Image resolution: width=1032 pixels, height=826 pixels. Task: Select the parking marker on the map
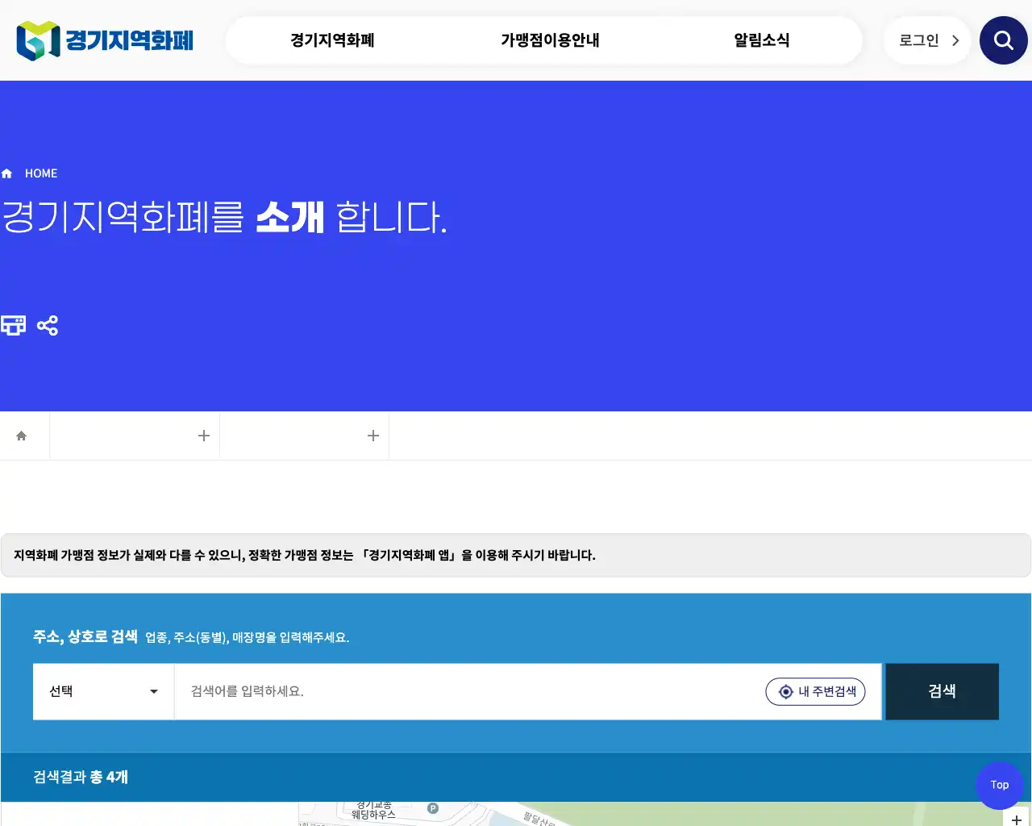(x=434, y=809)
